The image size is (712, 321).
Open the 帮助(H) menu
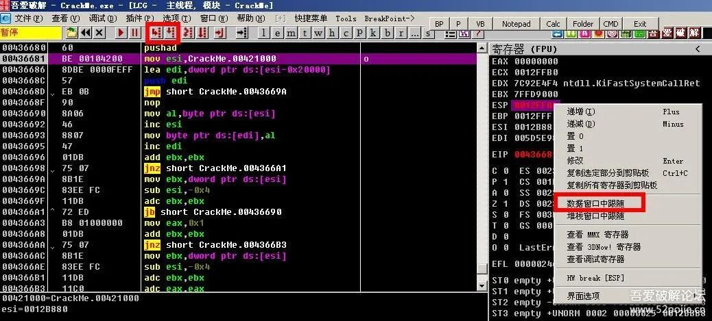click(x=250, y=18)
